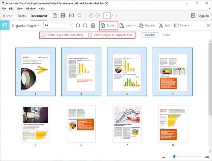
Task: Click the Print icon
Action: click(63, 15)
